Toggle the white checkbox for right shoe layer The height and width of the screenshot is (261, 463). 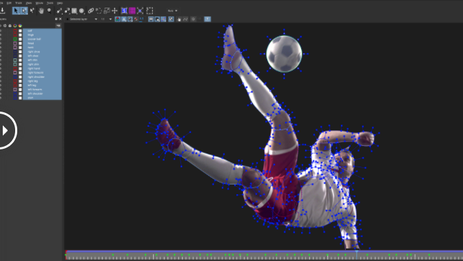click(21, 52)
